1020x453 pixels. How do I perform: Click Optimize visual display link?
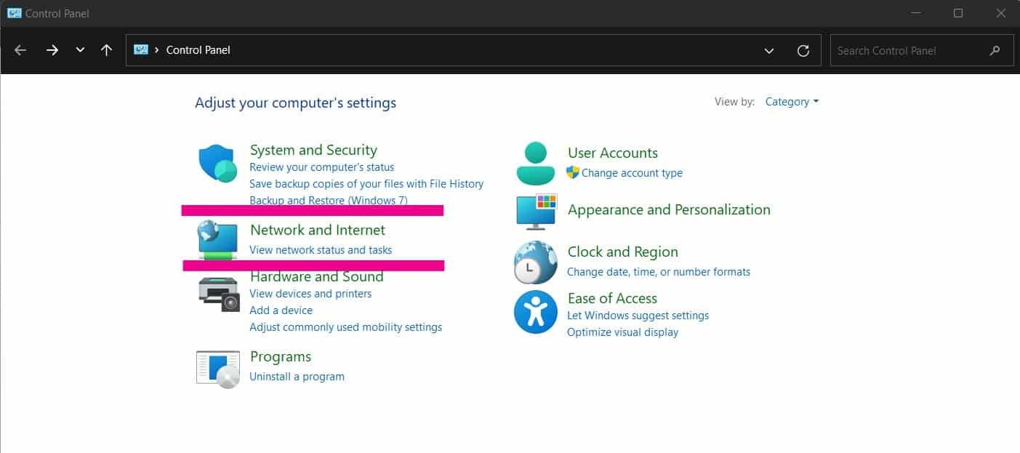(x=622, y=332)
